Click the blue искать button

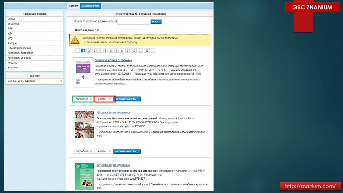[156, 21]
